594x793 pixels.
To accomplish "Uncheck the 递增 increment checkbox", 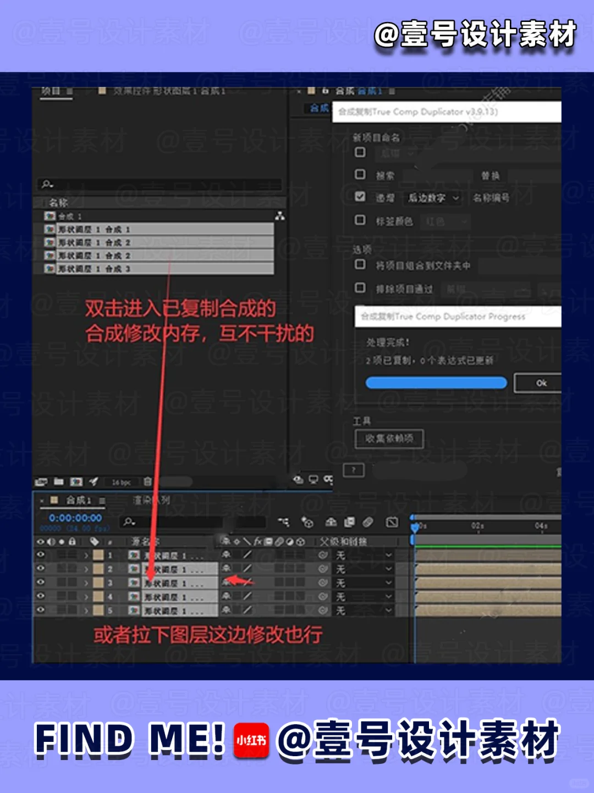I will 360,197.
